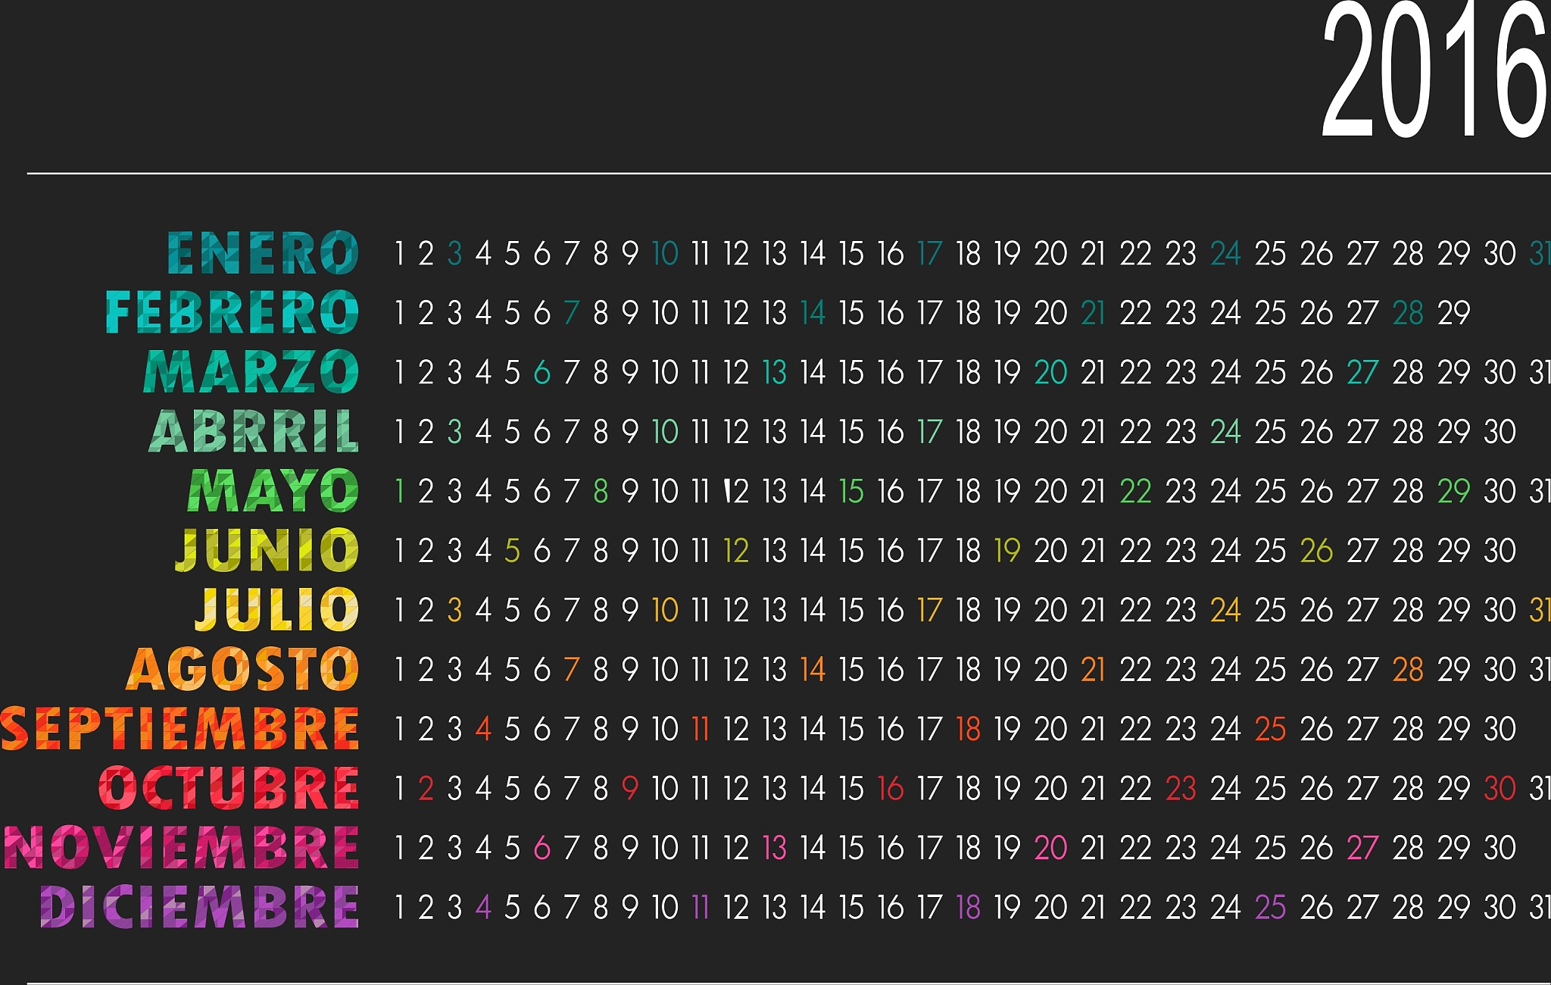Select the ENERO month label
Image resolution: width=1551 pixels, height=985 pixels.
(x=263, y=253)
